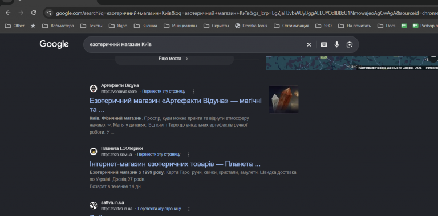Open the voronvid.store URL link
Viewport: 438px width, 216px height.
pos(119,92)
